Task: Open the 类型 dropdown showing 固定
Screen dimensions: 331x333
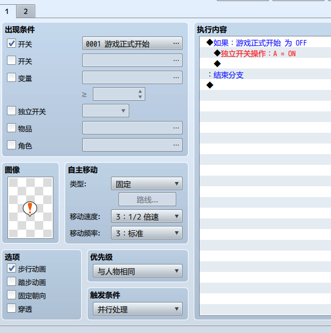Action: click(146, 184)
